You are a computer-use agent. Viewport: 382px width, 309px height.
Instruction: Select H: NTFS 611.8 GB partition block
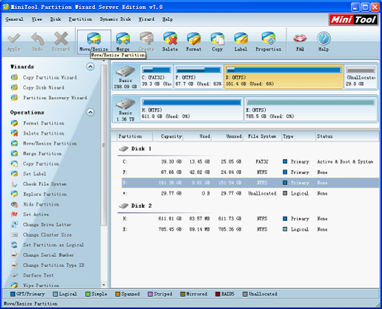pos(192,109)
